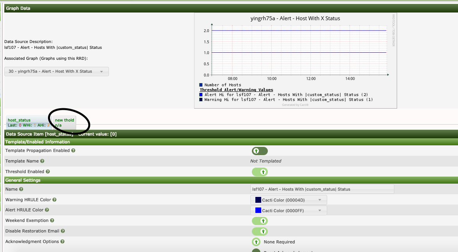The image size is (458, 252).
Task: Click the help icon next to Weekend Exemption
Action: (52, 220)
